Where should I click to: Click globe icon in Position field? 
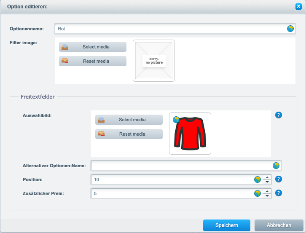[258, 179]
